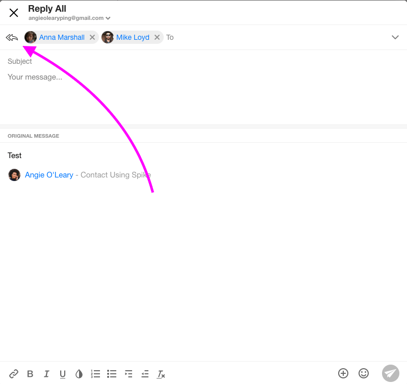Add an attachment with the plus icon

tap(343, 373)
